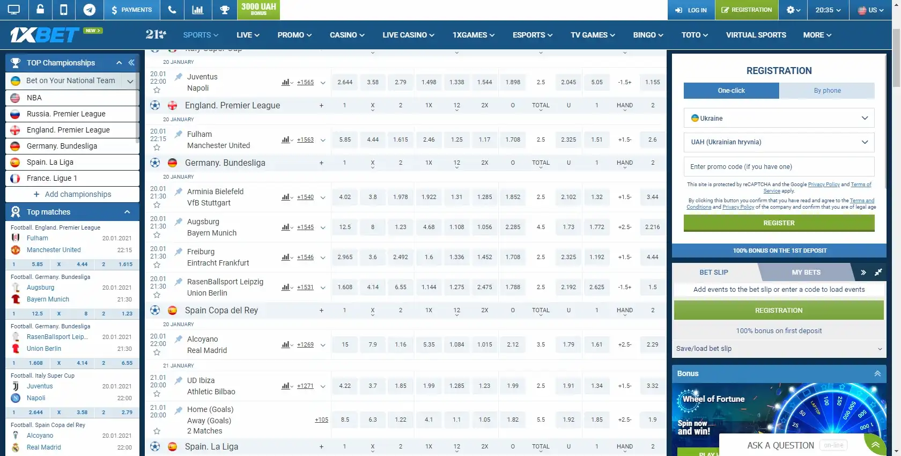
Task: Favorite the Home (Goals) vs Away (Goals) star
Action: click(157, 431)
